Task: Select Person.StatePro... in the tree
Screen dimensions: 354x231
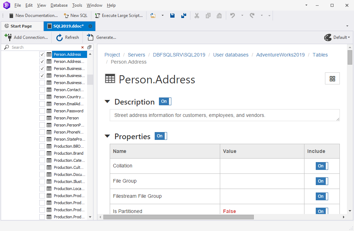Action: point(69,139)
